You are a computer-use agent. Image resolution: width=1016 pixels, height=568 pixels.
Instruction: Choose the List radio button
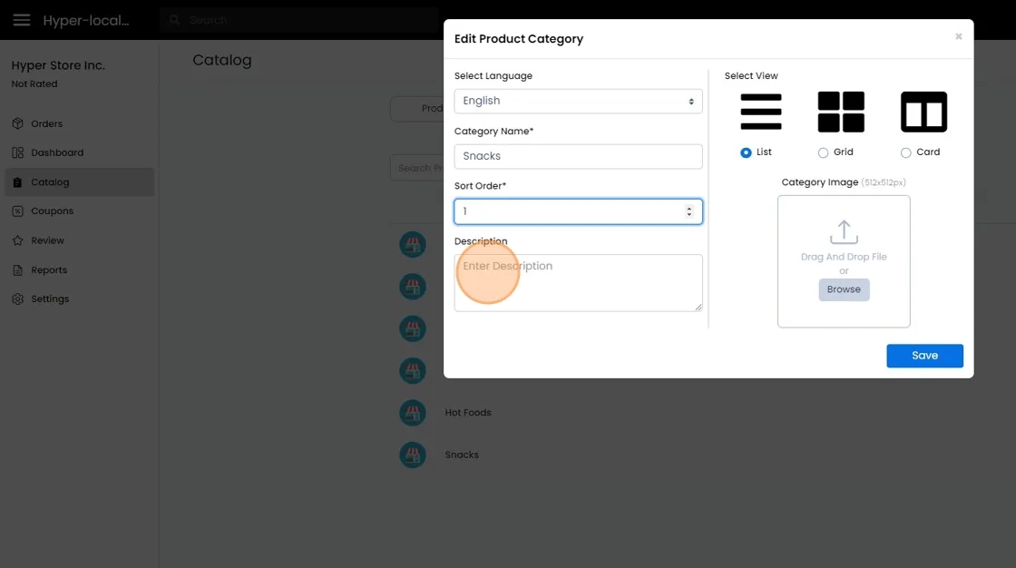click(x=746, y=152)
